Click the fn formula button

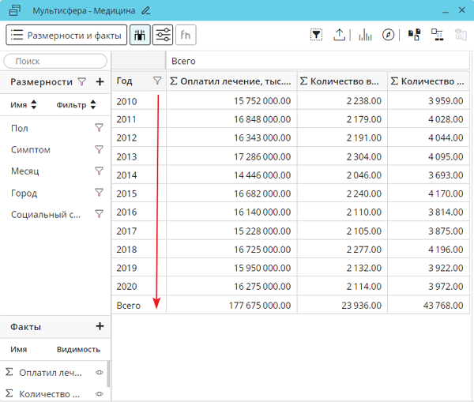tap(186, 35)
